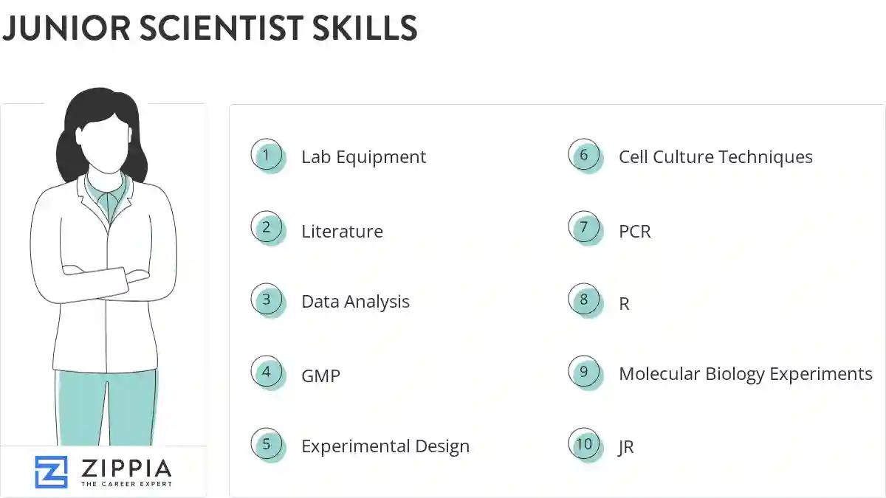Click the number 3 circle badge

point(267,300)
